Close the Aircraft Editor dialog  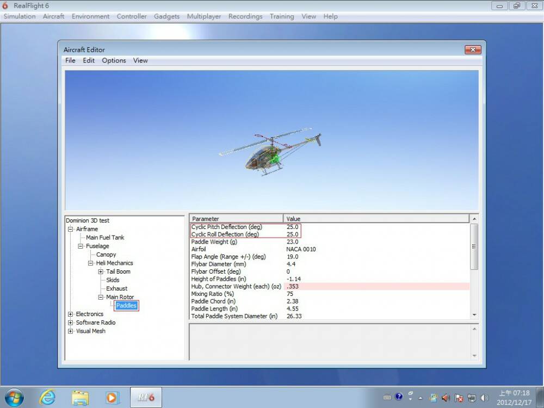[x=473, y=50]
